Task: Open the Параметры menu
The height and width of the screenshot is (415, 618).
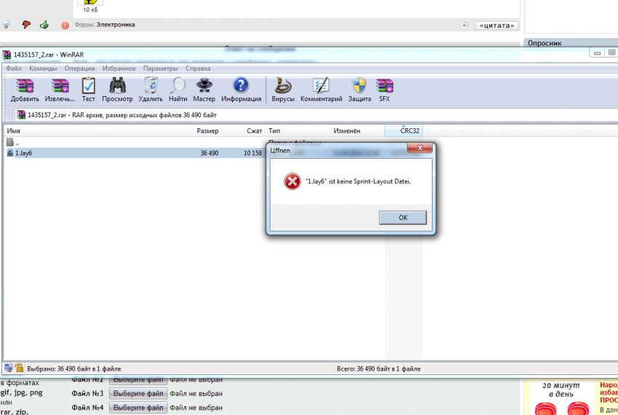Action: [x=160, y=68]
